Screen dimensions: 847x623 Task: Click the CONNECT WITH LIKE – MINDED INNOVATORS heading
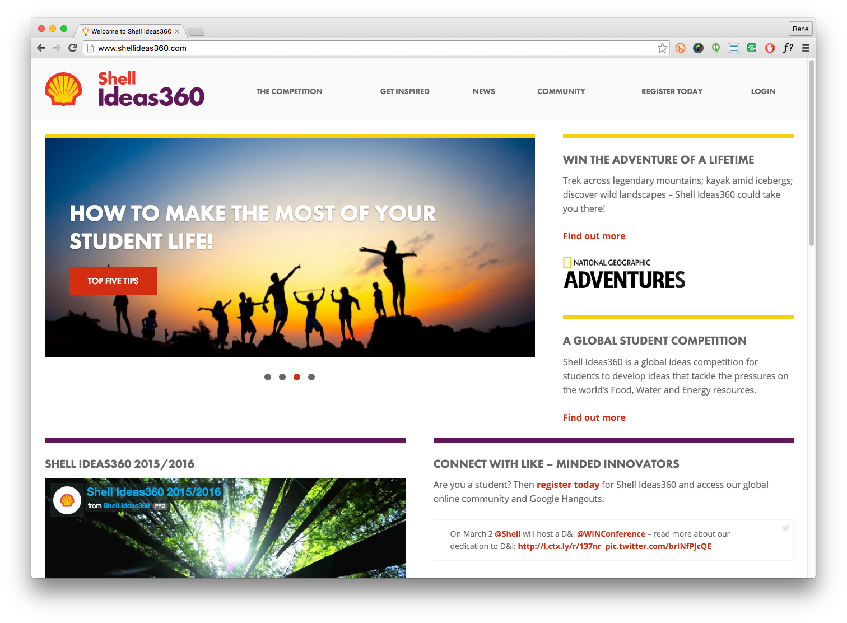coord(556,464)
